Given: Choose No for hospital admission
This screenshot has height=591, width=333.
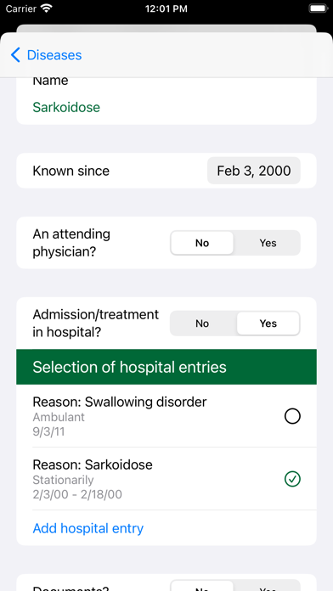Looking at the screenshot, I should click(202, 324).
